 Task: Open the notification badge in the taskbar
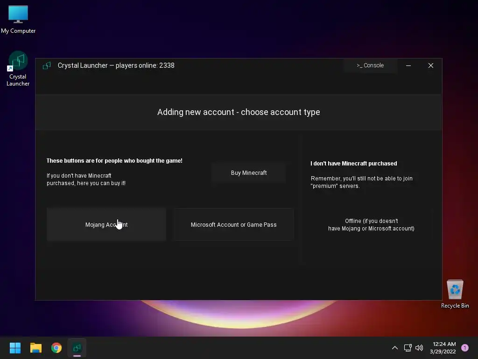pos(465,348)
